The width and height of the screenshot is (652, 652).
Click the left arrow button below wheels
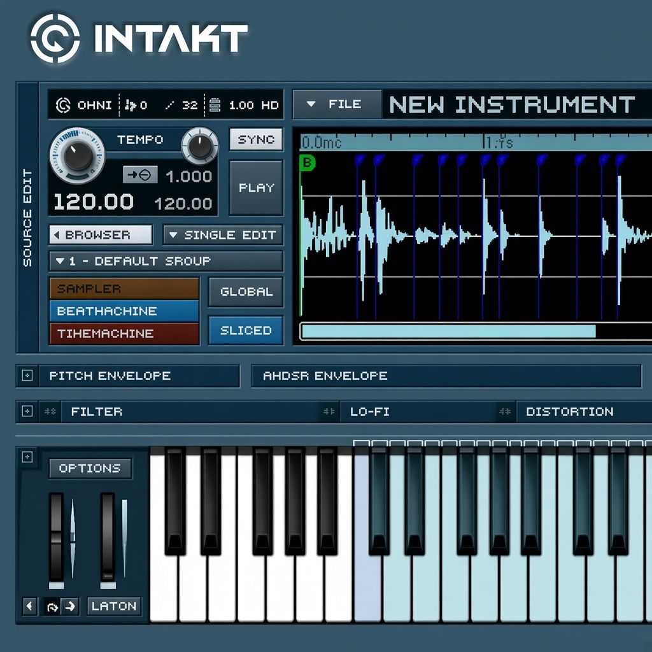click(x=29, y=606)
